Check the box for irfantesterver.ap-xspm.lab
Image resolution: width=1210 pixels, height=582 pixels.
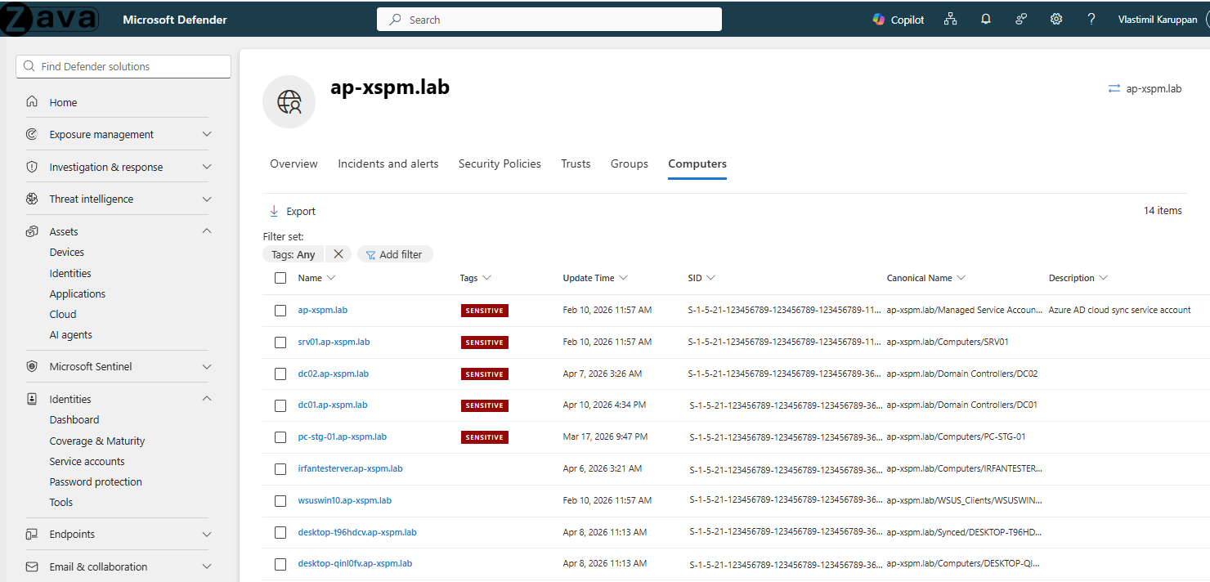[280, 468]
